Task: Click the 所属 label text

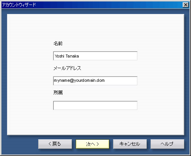Action: (58, 93)
